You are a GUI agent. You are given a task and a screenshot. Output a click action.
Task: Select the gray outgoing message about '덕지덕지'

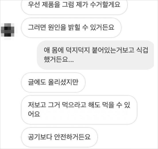tap(95, 55)
